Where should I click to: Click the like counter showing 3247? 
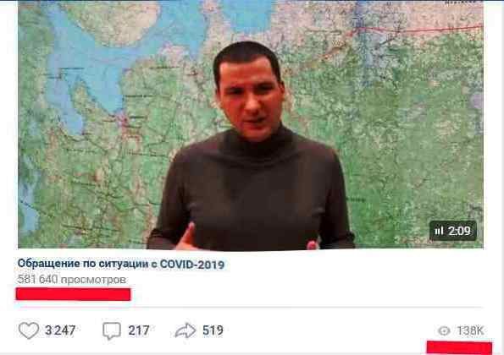60,330
